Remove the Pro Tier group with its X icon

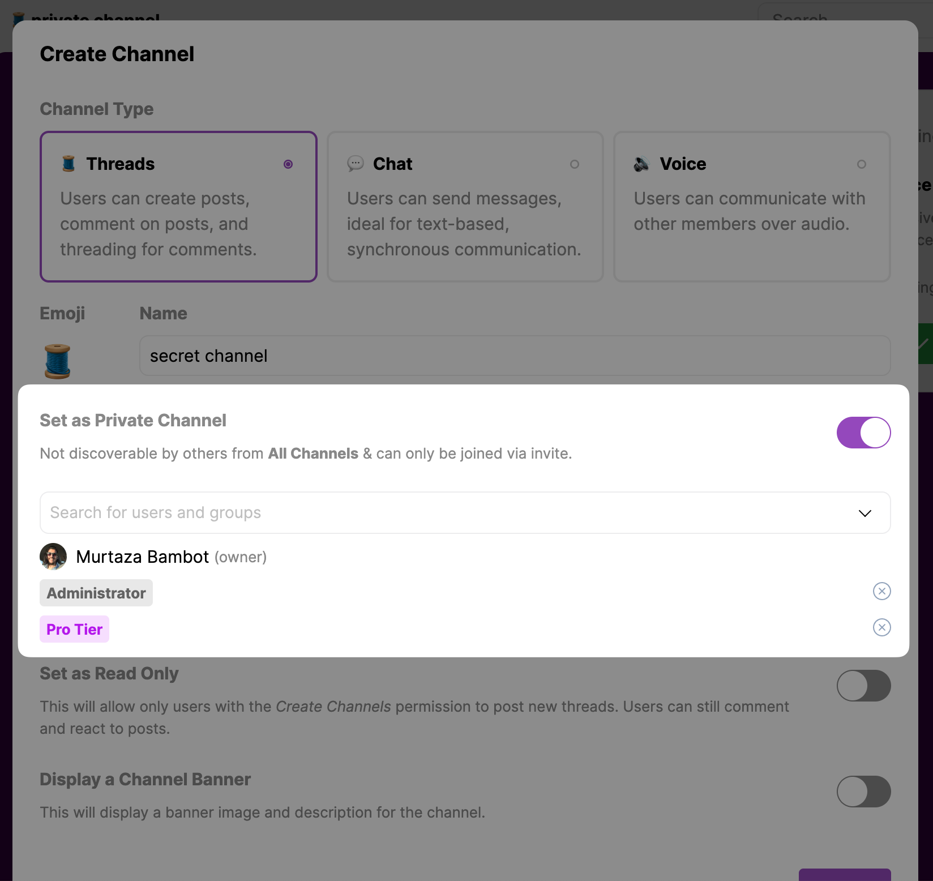click(881, 627)
